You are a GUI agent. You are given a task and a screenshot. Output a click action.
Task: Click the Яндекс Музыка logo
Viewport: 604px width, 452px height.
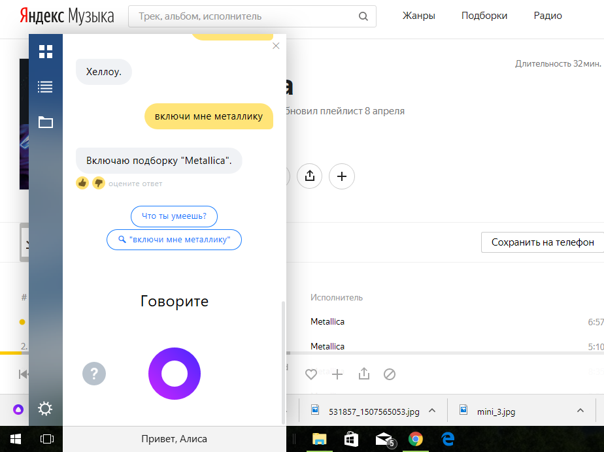(67, 16)
